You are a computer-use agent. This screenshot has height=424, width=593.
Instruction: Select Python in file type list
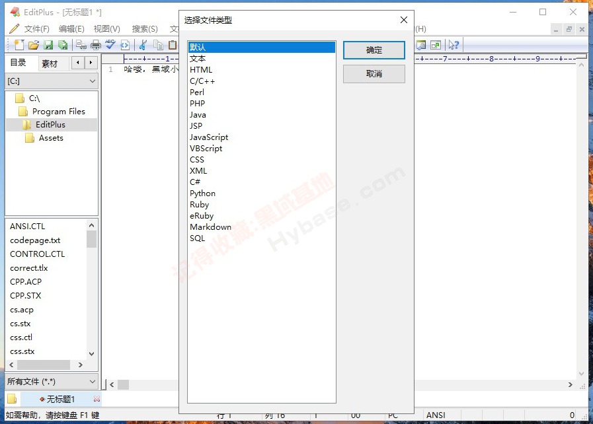coord(261,193)
